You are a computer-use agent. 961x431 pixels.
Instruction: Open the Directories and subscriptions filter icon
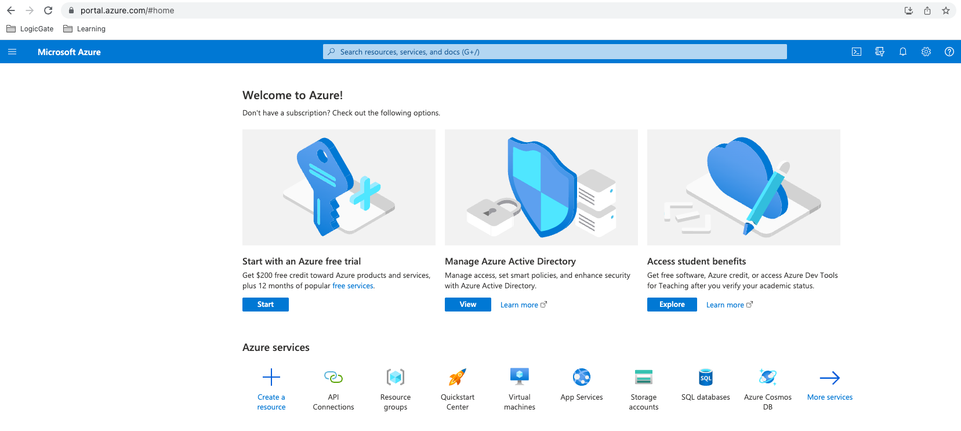[880, 52]
